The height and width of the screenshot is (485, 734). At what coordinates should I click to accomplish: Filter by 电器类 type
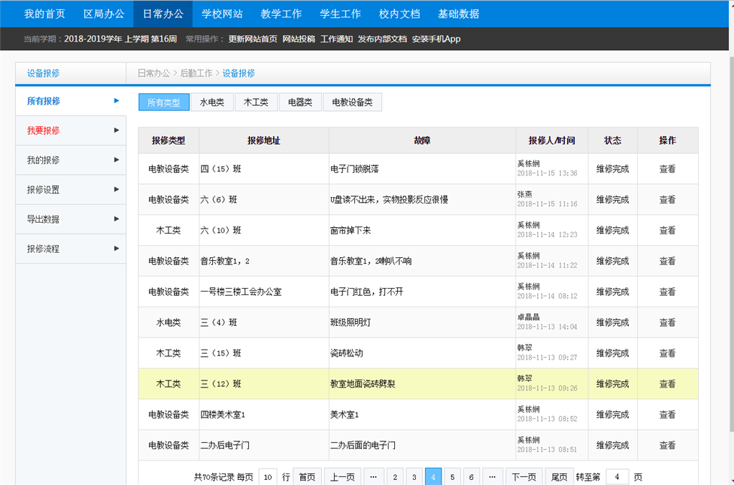pyautogui.click(x=300, y=102)
